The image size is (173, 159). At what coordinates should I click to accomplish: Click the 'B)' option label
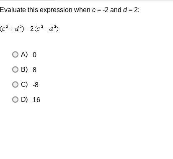[x=24, y=69]
